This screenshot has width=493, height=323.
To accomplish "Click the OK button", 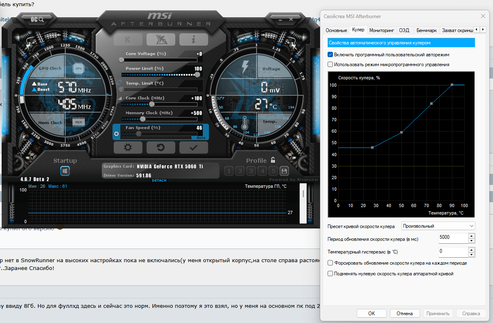I will [x=371, y=313].
